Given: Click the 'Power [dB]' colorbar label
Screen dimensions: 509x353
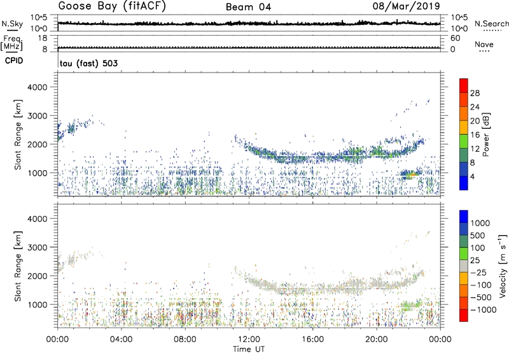Looking at the screenshot, I should point(485,134).
